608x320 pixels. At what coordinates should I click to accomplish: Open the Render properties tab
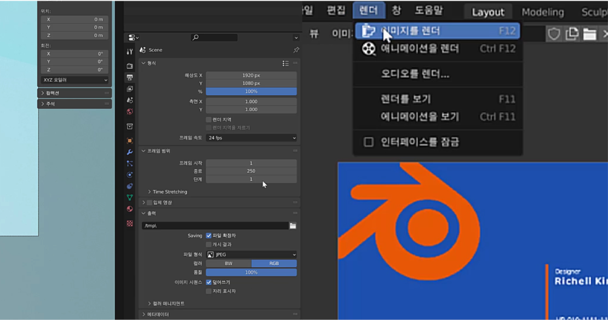129,66
